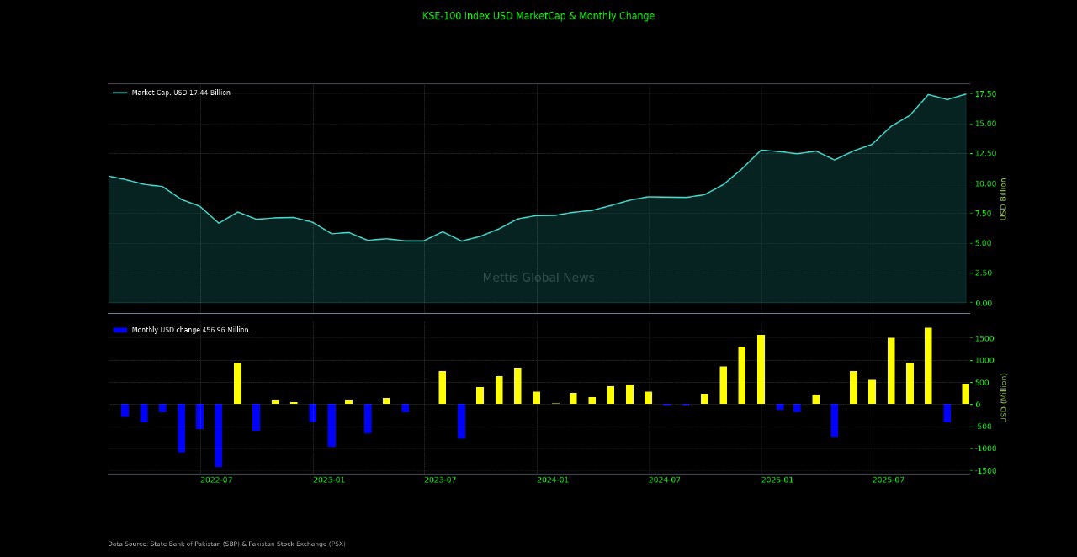Click the 2025-07 x-axis label

tap(889, 480)
